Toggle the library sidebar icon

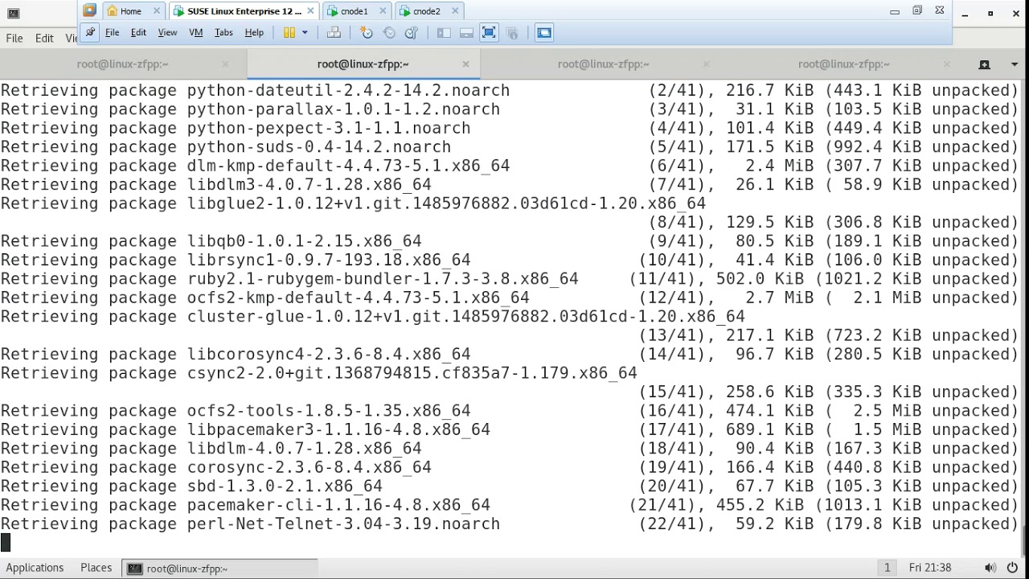tap(444, 32)
